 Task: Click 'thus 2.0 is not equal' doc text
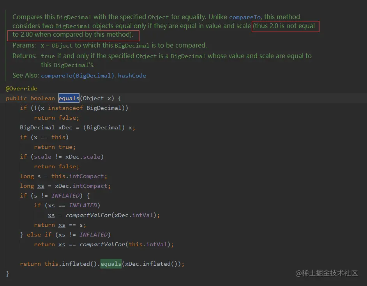(x=285, y=26)
